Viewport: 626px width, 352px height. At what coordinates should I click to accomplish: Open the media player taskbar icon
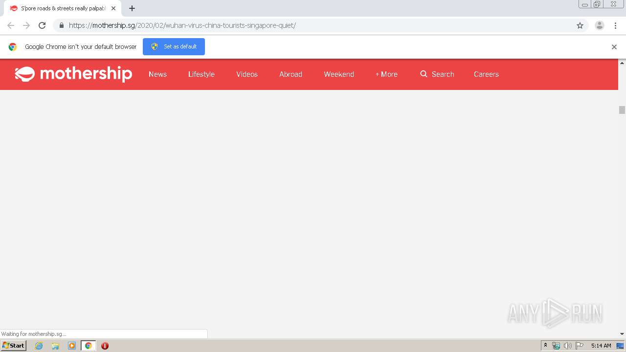click(x=72, y=346)
